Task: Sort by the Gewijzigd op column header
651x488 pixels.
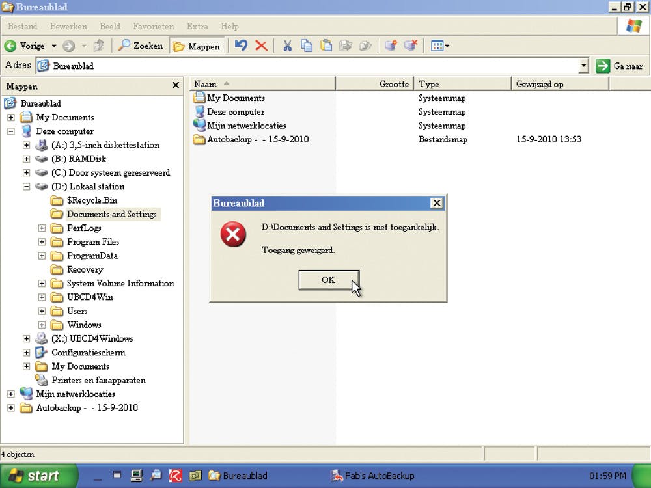Action: [x=560, y=84]
